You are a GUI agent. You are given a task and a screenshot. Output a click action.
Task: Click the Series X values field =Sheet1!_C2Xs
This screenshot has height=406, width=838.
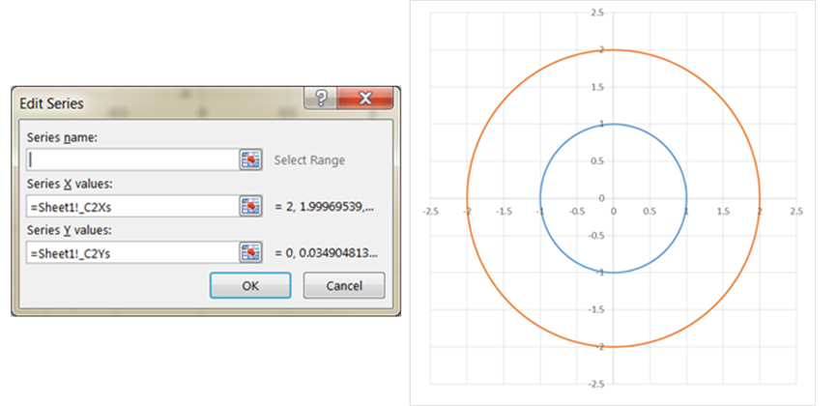pos(131,206)
